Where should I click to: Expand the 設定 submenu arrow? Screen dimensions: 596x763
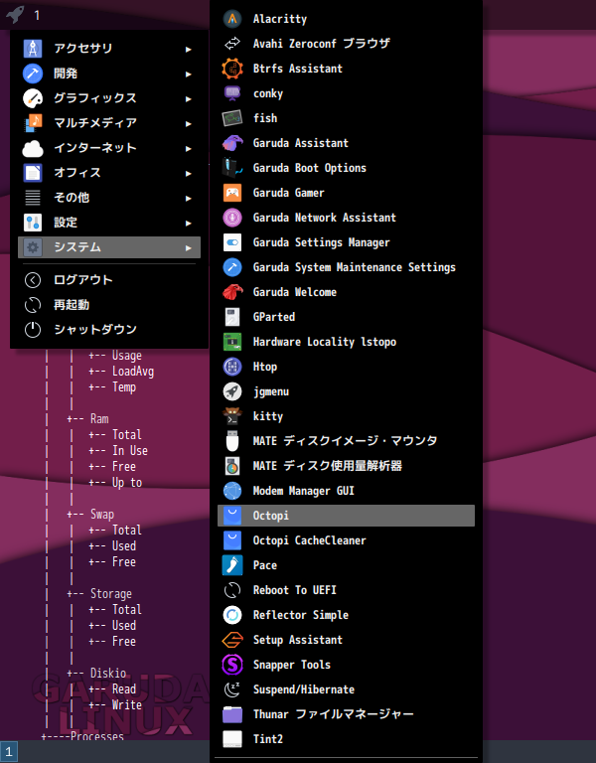pyautogui.click(x=189, y=223)
